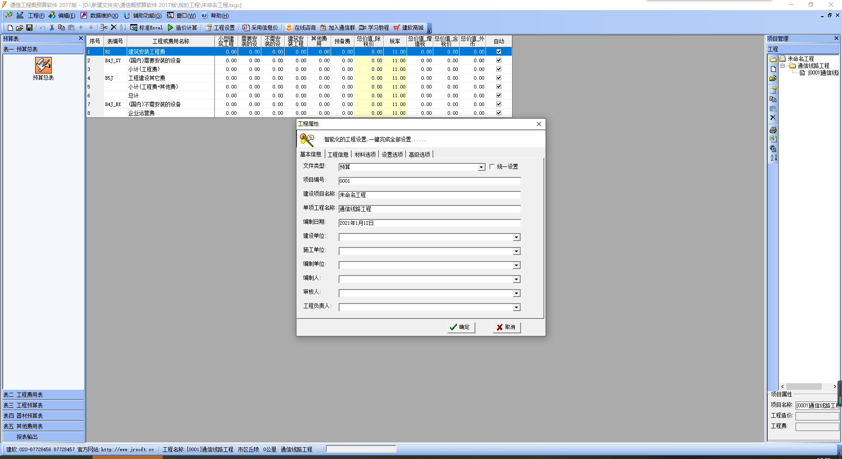The image size is (842, 459).
Task: Click the new file icon in main toolbar
Action: [x=10, y=28]
